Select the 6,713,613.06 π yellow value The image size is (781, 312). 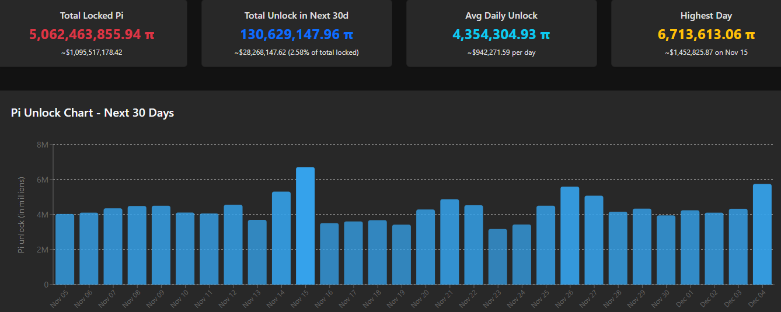tap(706, 34)
